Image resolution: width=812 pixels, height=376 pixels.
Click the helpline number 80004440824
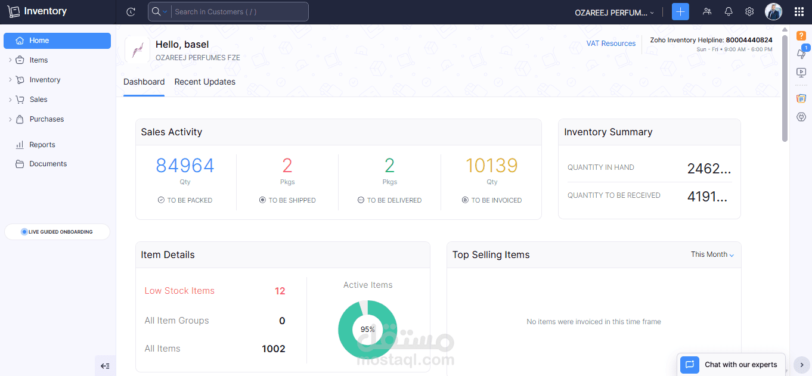pos(749,41)
